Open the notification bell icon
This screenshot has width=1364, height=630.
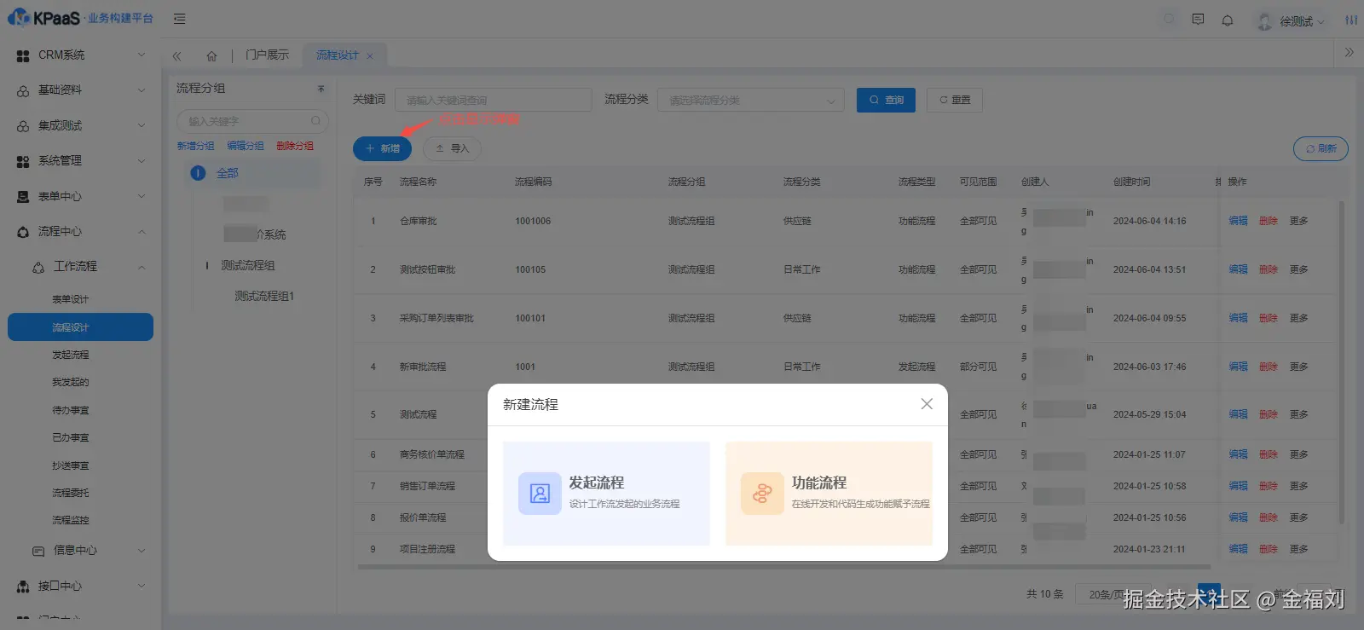point(1228,20)
